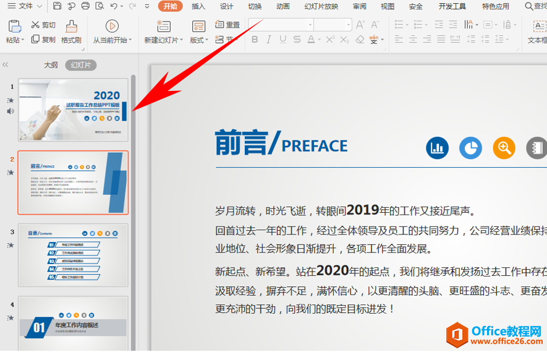
Task: Switch to the 视图 tab
Action: coord(387,6)
